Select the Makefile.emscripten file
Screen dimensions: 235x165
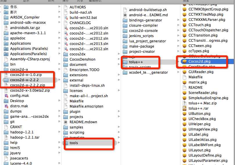click(x=86, y=106)
